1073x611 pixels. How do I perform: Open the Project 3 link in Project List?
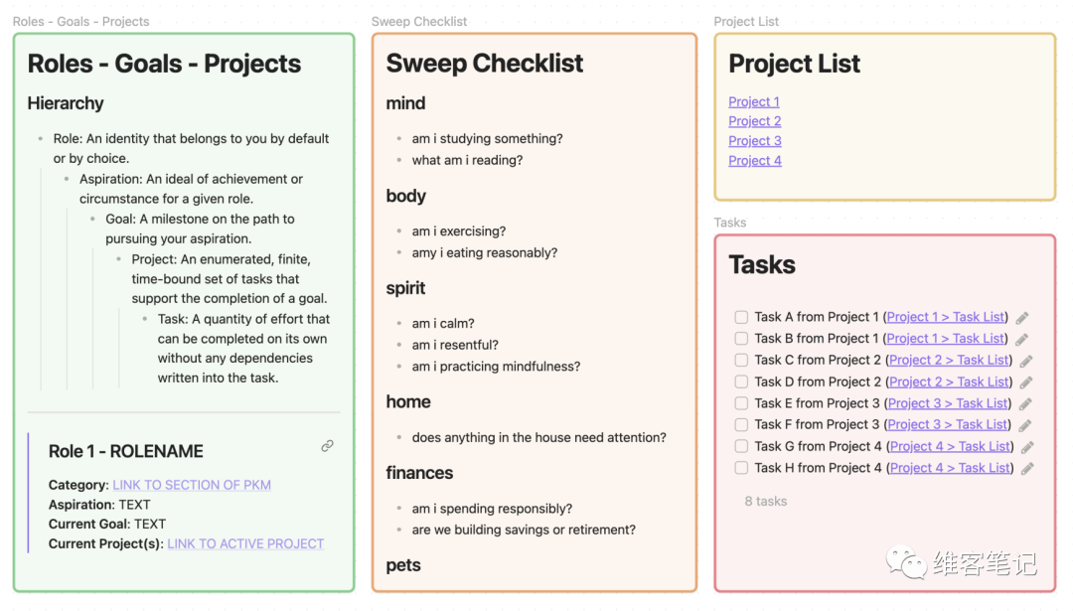click(754, 141)
